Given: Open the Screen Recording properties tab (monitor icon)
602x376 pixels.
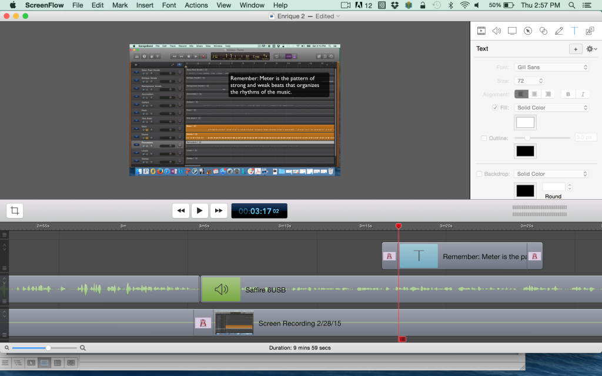Looking at the screenshot, I should (512, 31).
